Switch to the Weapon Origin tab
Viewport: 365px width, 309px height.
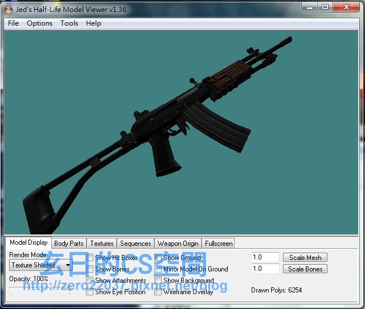coord(178,244)
